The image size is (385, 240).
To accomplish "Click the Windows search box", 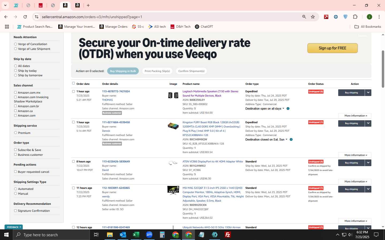I will click(x=51, y=235).
